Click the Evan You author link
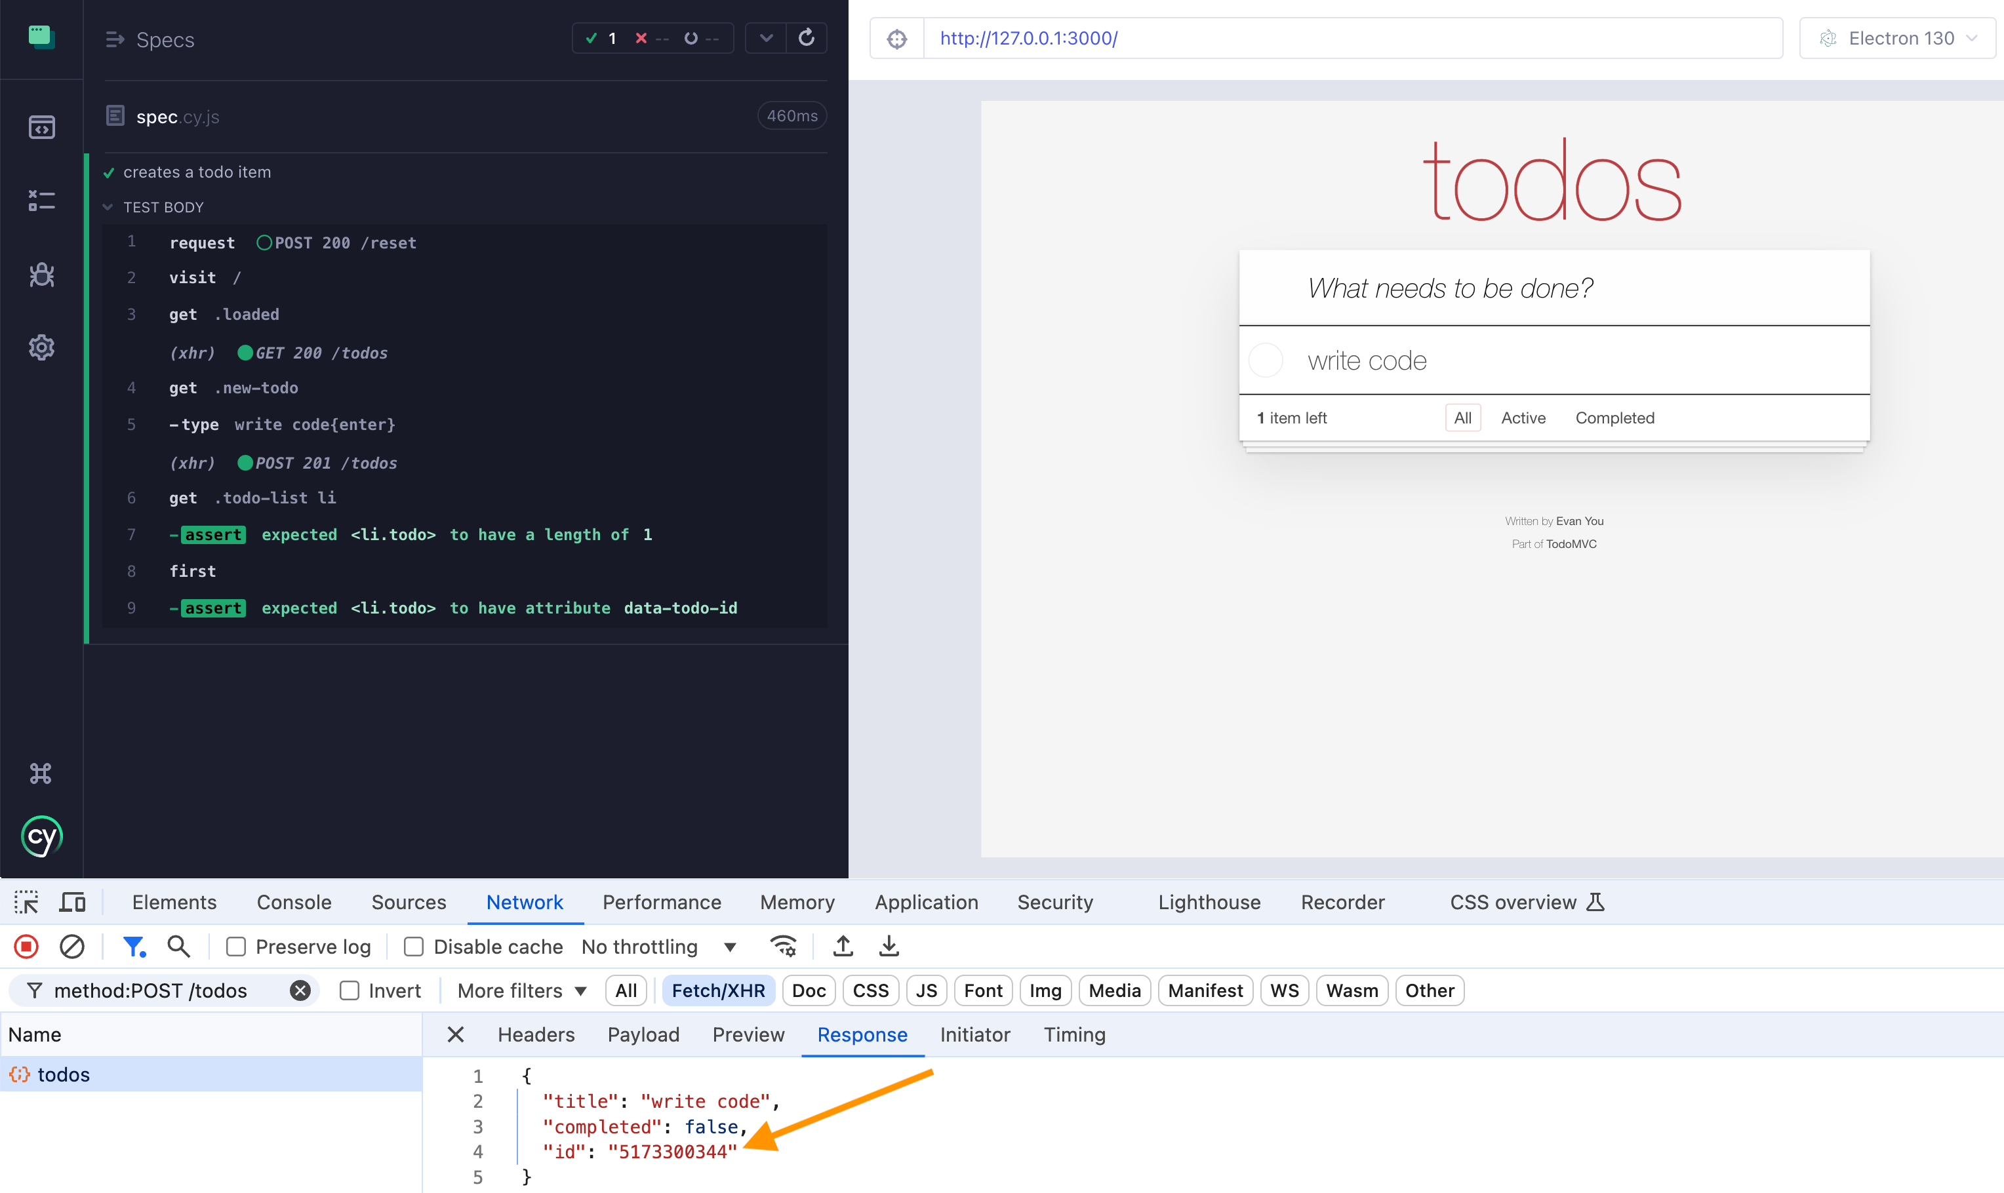Viewport: 2004px width, 1193px height. [1581, 521]
